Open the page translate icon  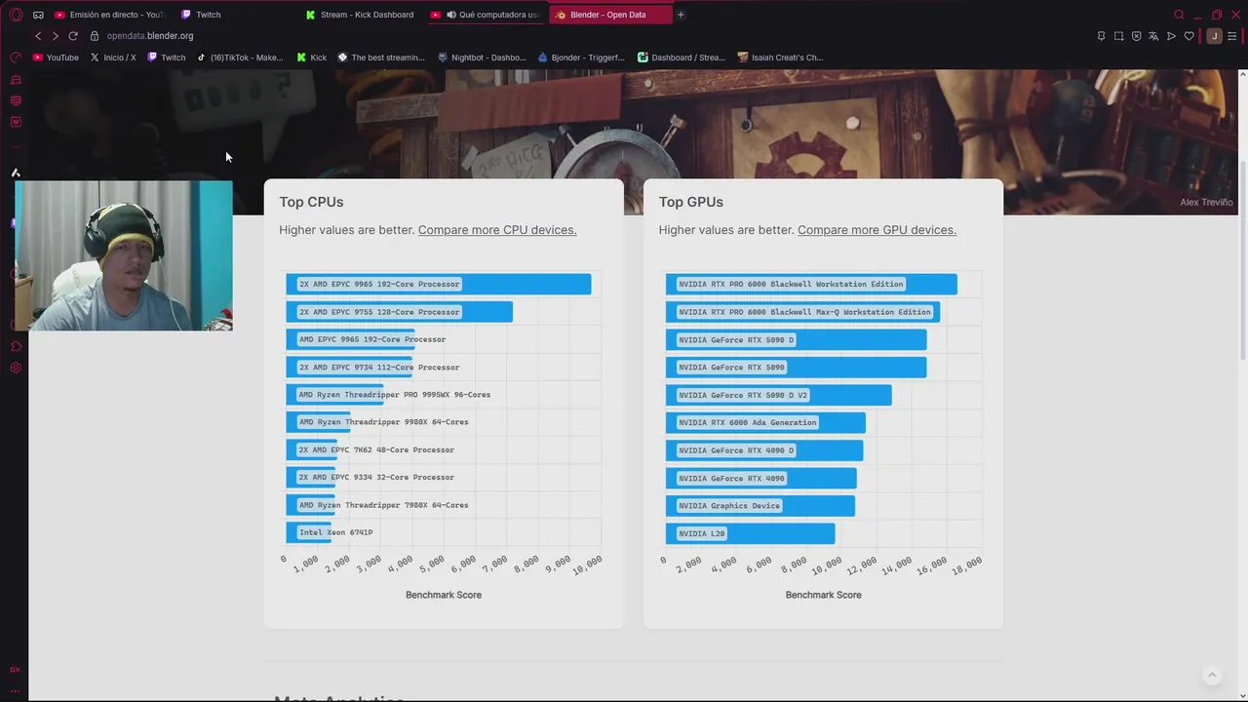1153,36
